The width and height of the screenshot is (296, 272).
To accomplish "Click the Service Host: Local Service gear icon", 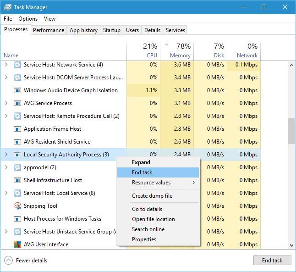I will (17, 193).
